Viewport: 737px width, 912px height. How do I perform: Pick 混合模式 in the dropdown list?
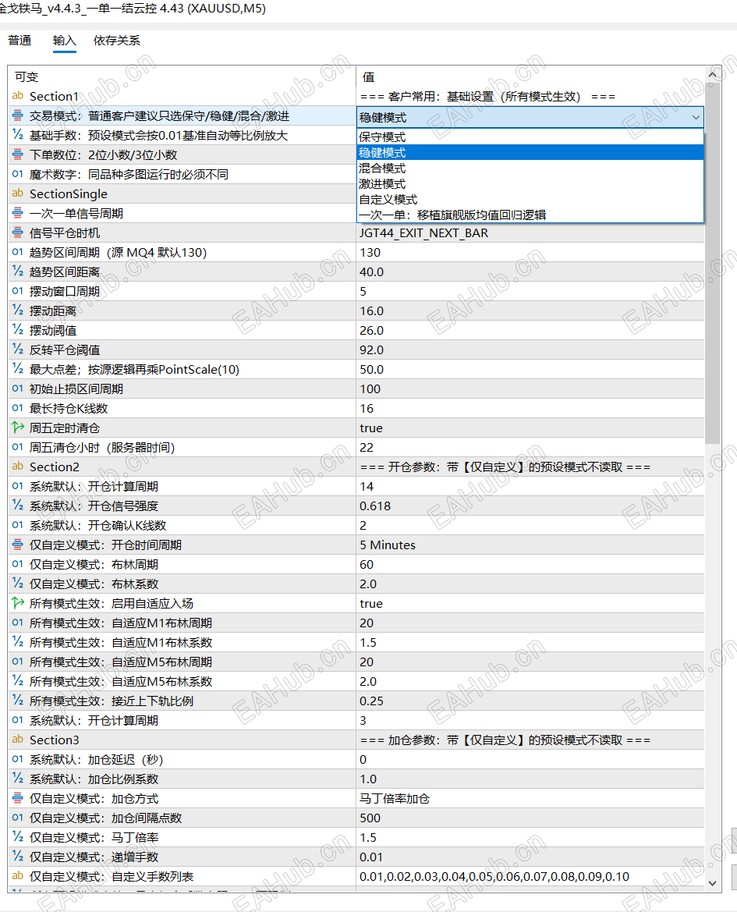coord(530,168)
